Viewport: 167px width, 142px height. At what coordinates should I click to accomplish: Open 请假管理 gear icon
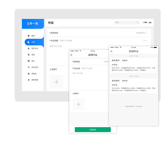(29, 80)
